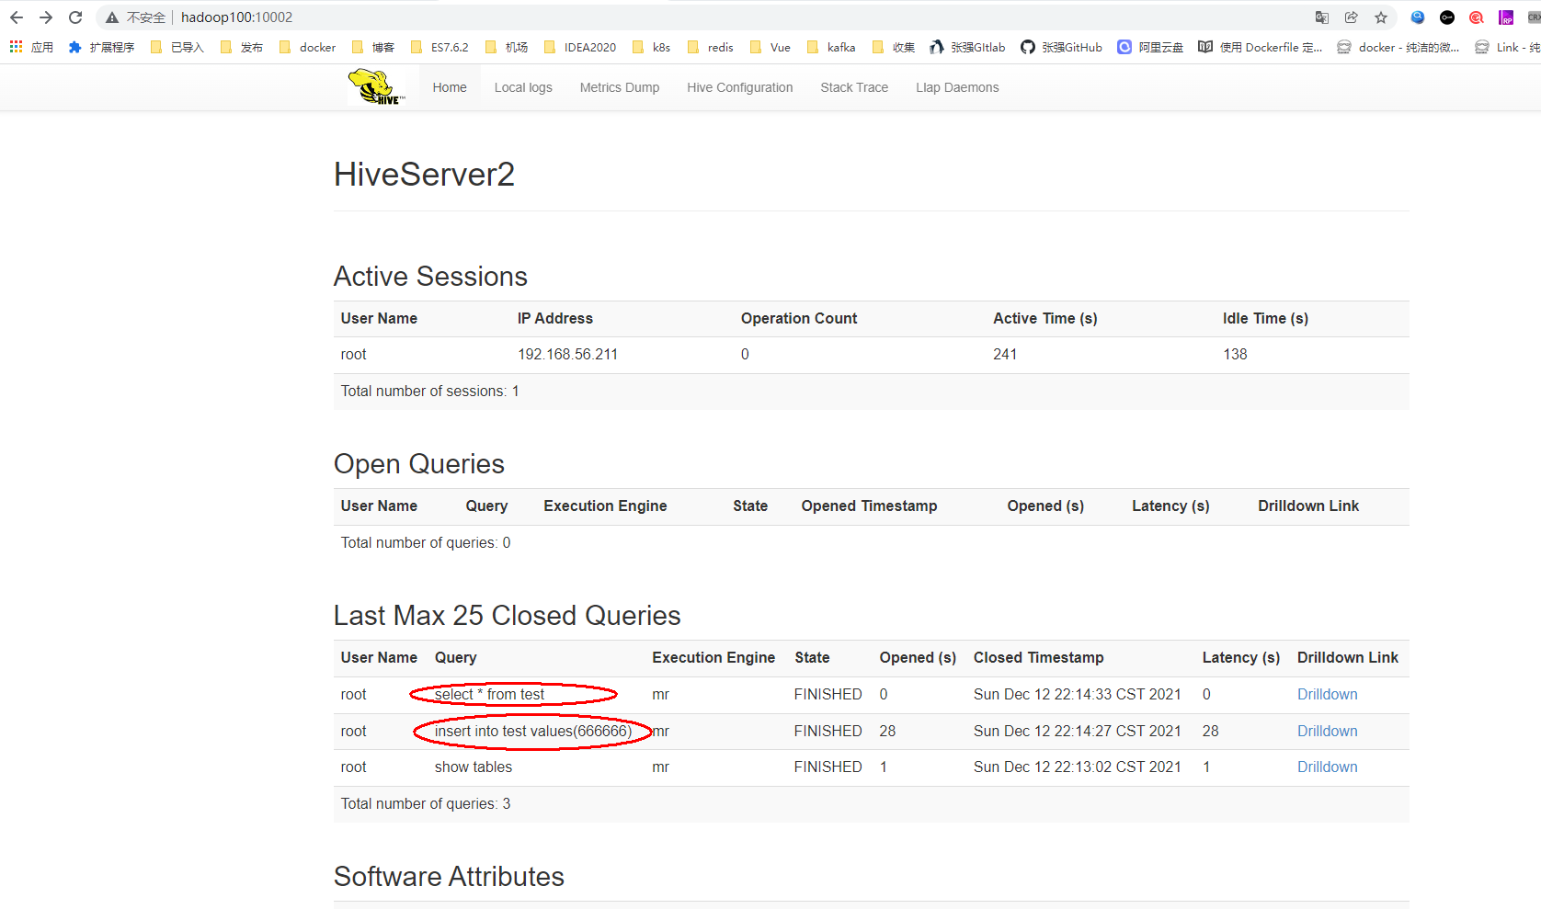This screenshot has width=1541, height=909.
Task: Open the Hive Configuration tab
Action: coord(740,86)
